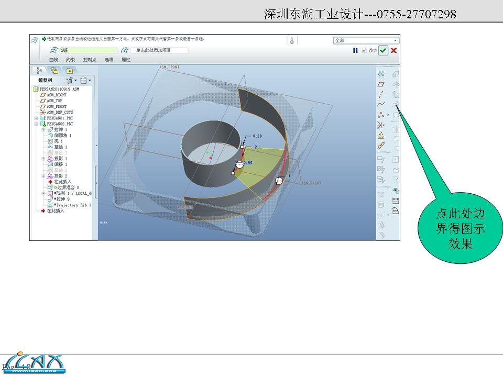The height and width of the screenshot is (377, 503).
Task: Click the first direction curves icon
Action: pyautogui.click(x=54, y=50)
